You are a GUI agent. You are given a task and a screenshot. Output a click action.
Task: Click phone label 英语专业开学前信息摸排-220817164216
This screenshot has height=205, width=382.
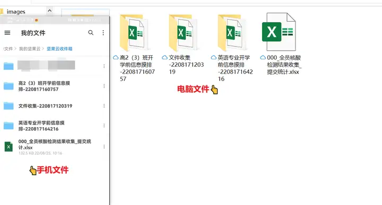tap(41, 126)
